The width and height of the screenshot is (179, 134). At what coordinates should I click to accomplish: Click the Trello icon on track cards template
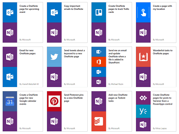(x=99, y=12)
